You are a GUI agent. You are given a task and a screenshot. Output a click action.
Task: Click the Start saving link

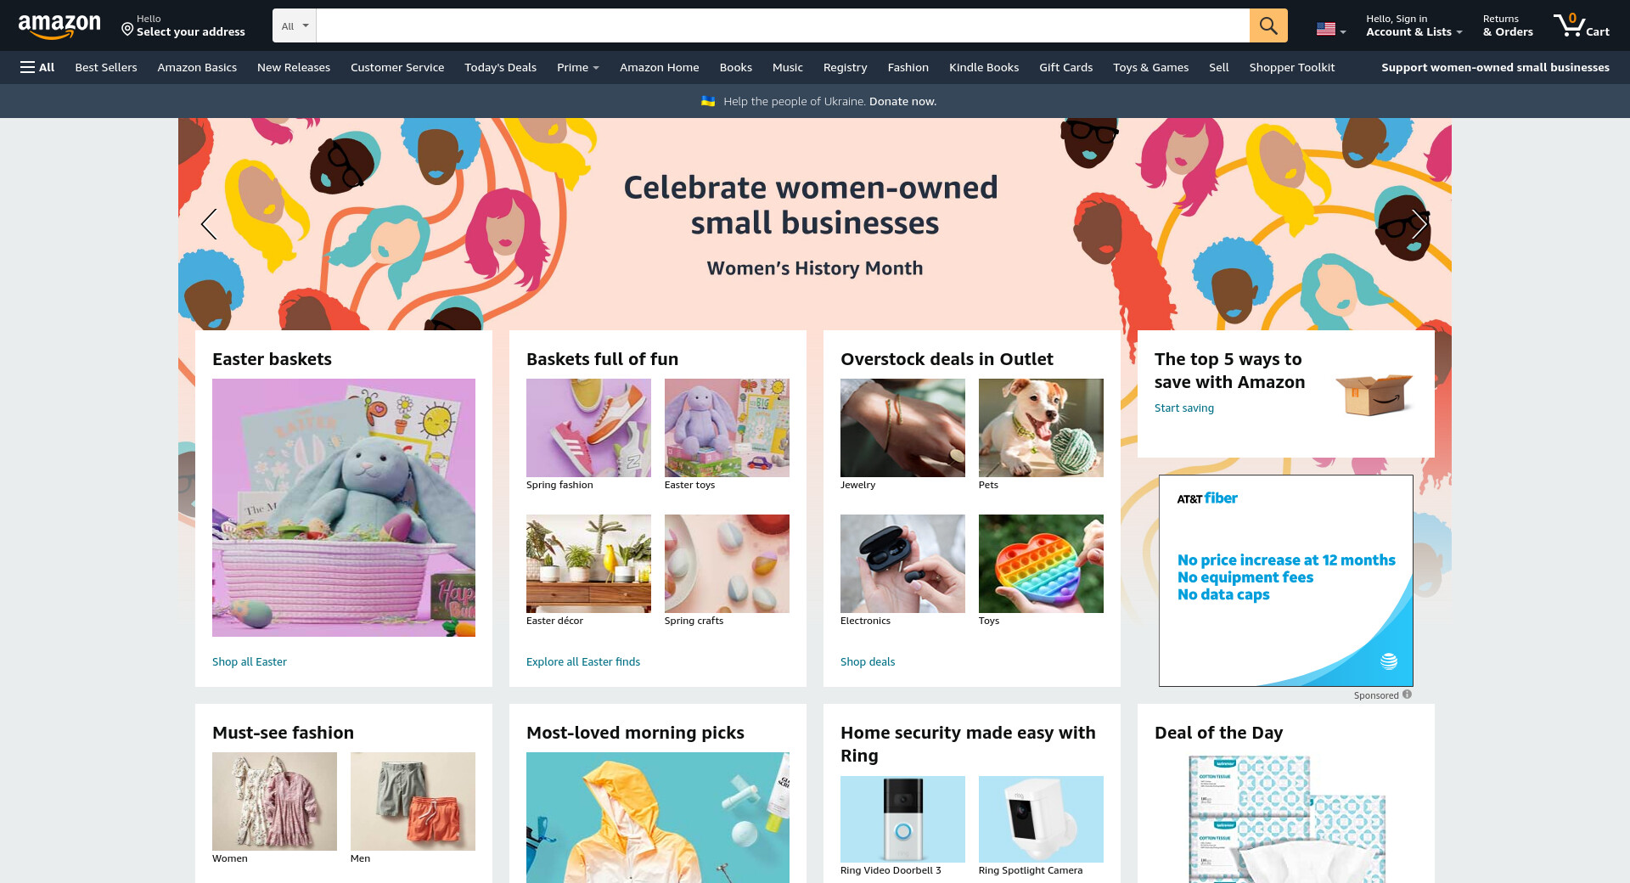pos(1184,408)
